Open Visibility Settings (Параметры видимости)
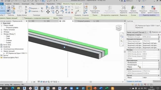The width and height of the screenshot is (161, 90). click(124, 9)
